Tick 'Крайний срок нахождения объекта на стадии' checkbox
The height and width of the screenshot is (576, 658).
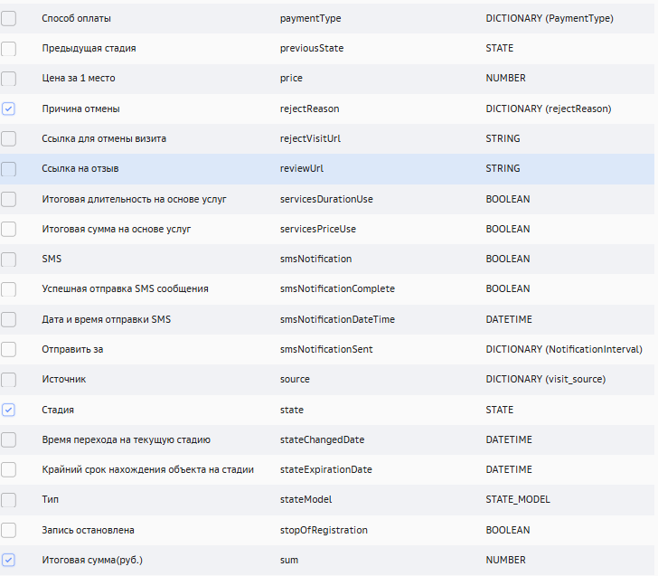point(8,469)
